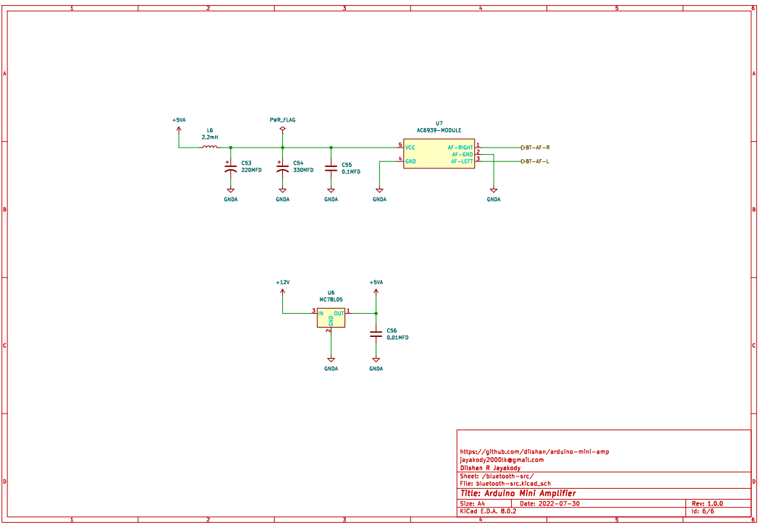Viewport: 760px width, 525px height.
Task: Click the +5VA symbol above inductor L6
Action: [x=179, y=129]
